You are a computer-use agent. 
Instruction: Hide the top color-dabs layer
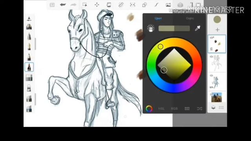point(211,38)
